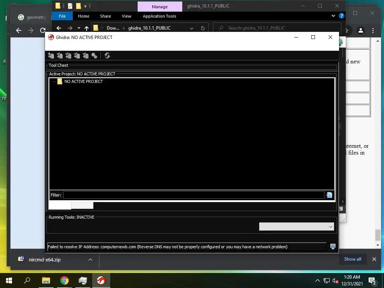Click the network monitor icon in Ghidra status bar

(333, 246)
